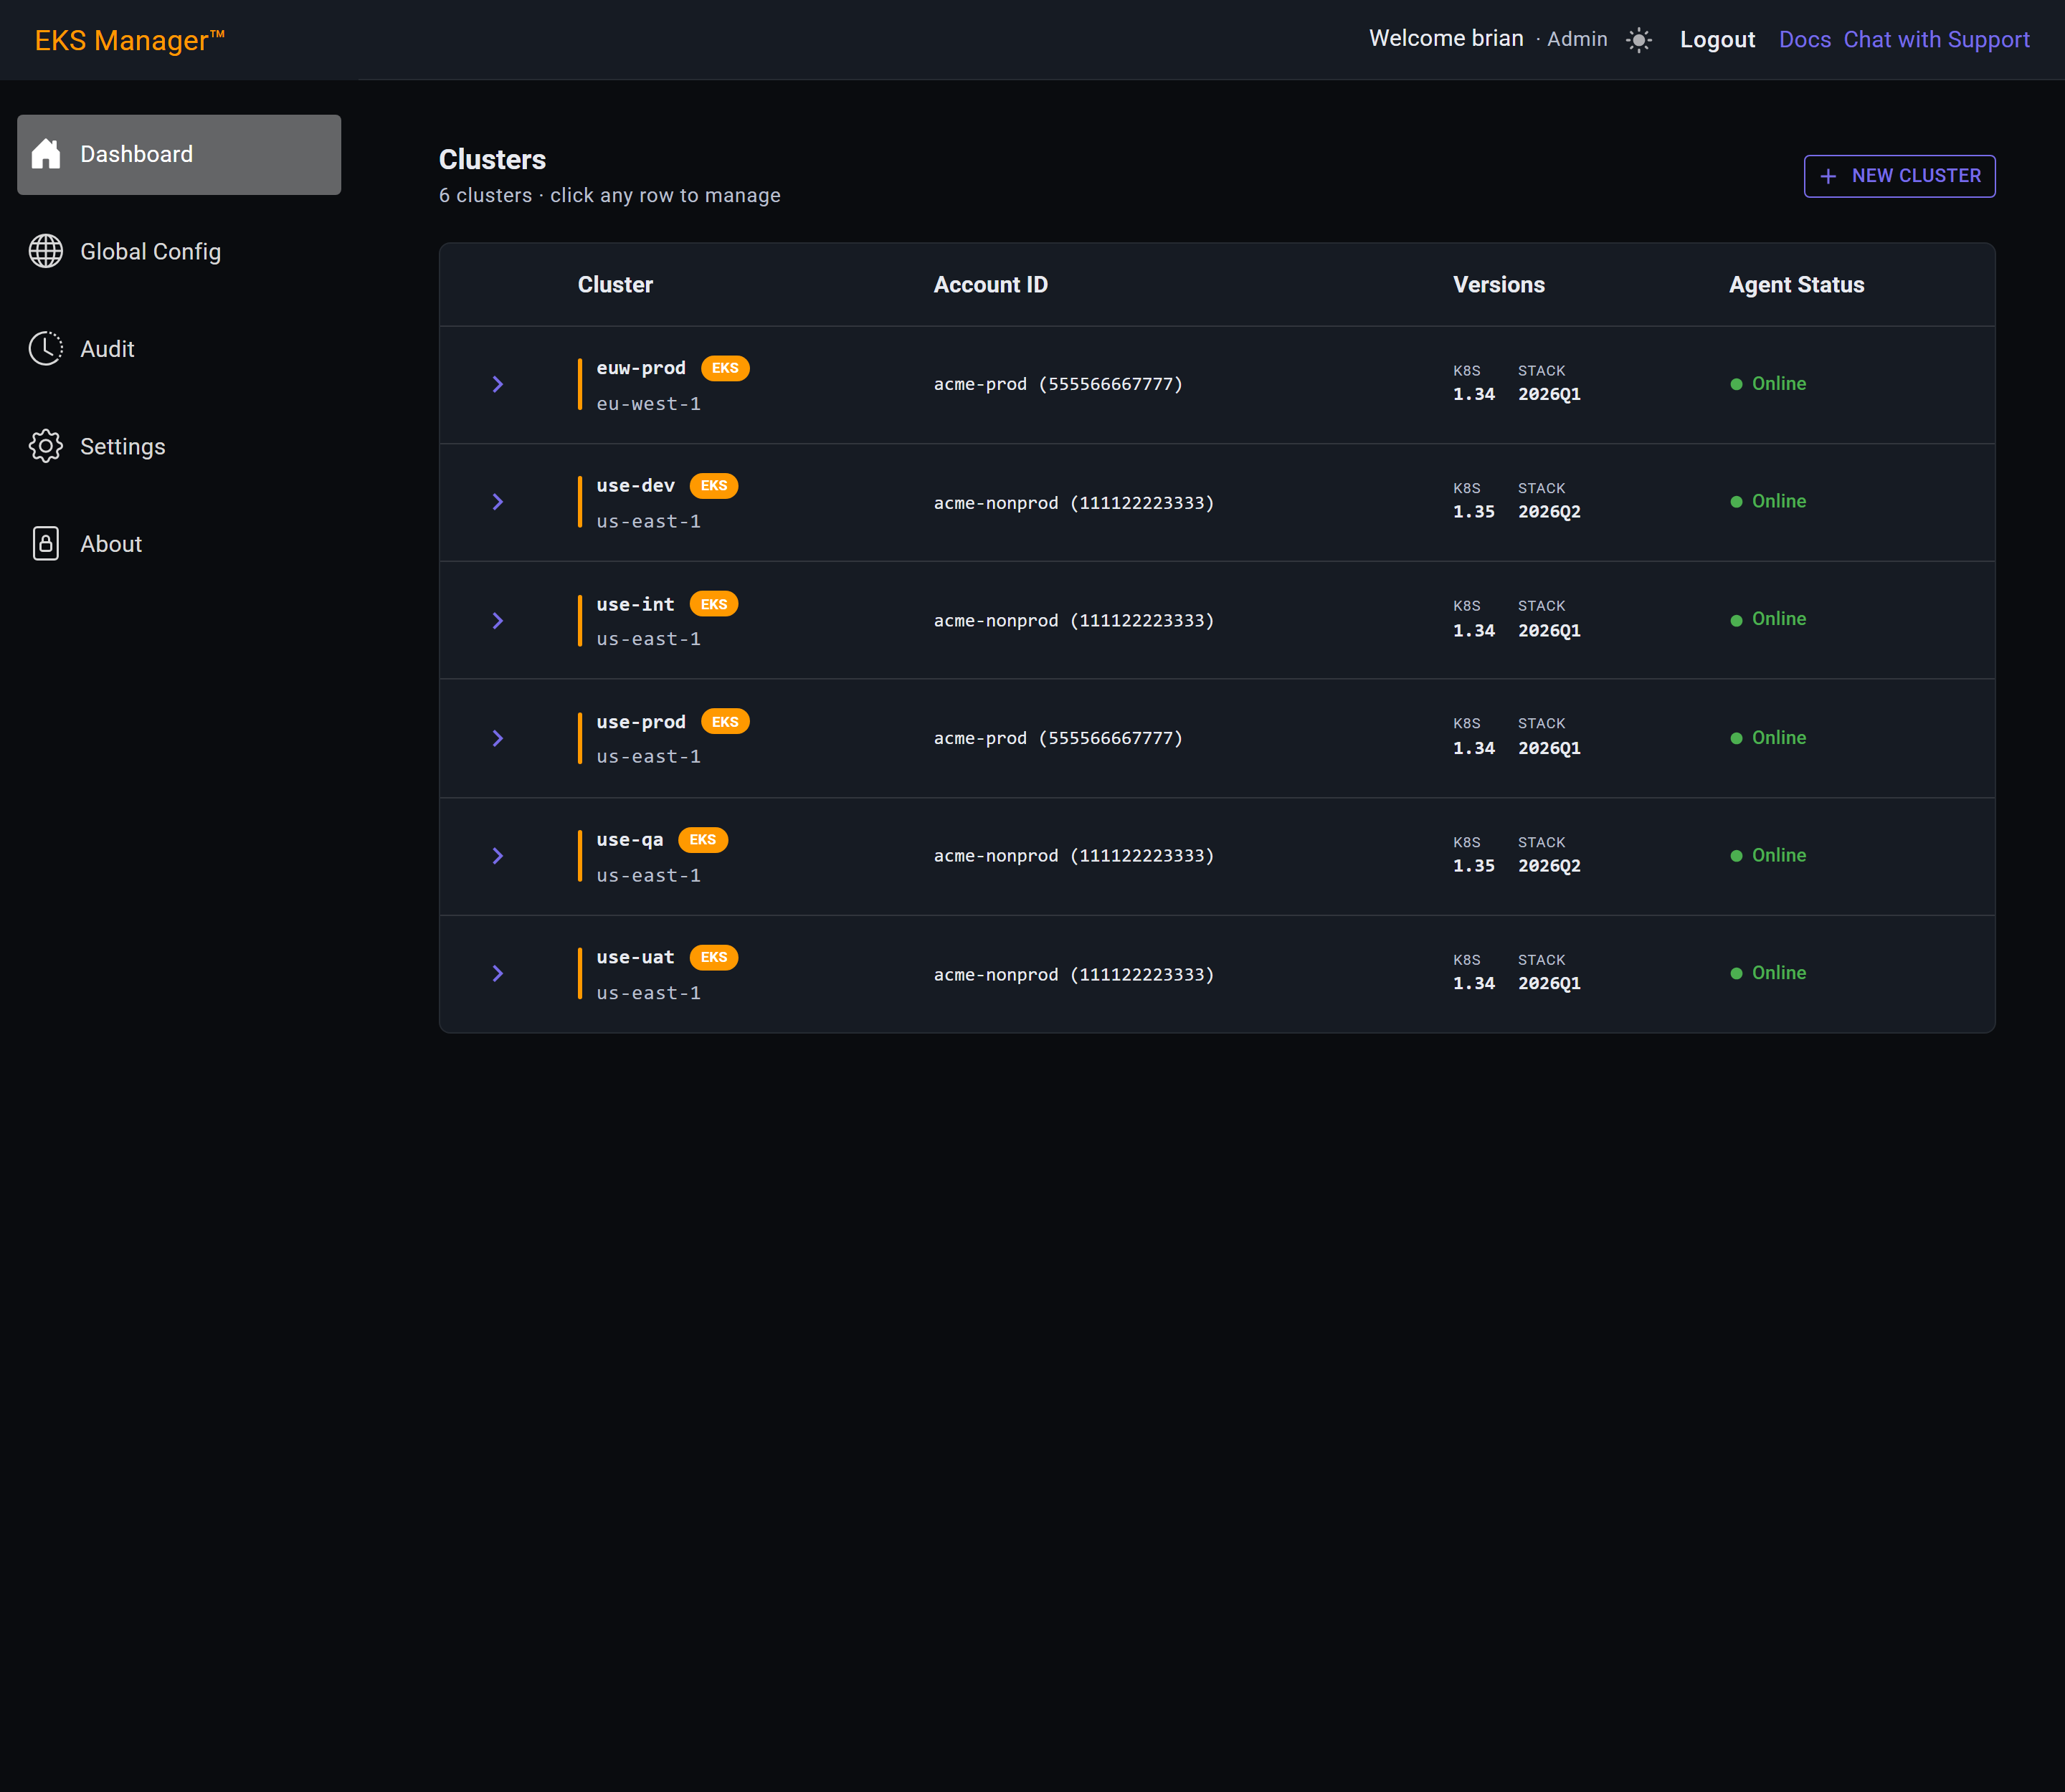This screenshot has height=1792, width=2065.
Task: Toggle light theme with sun icon
Action: point(1639,40)
